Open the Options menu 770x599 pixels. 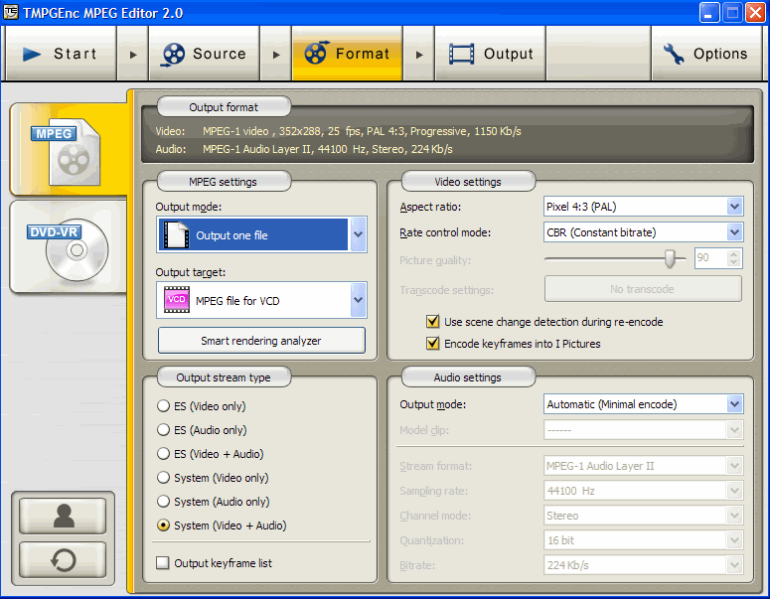click(x=706, y=54)
